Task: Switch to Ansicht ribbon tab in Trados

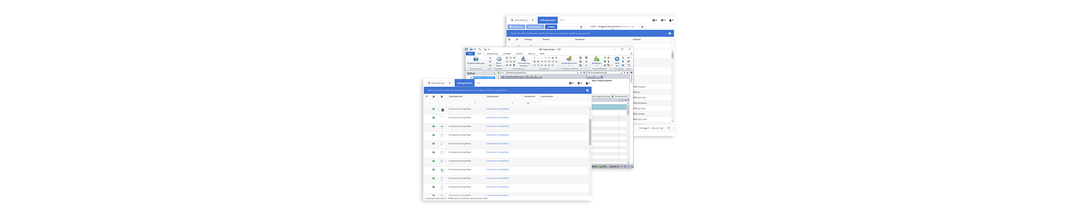Action: 520,54
